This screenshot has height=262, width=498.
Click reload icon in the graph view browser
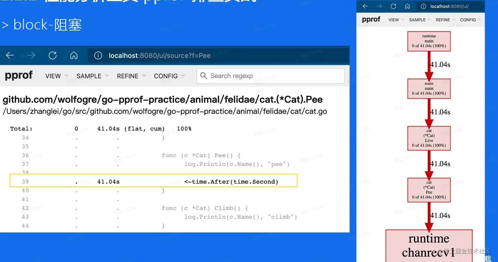[x=393, y=6]
